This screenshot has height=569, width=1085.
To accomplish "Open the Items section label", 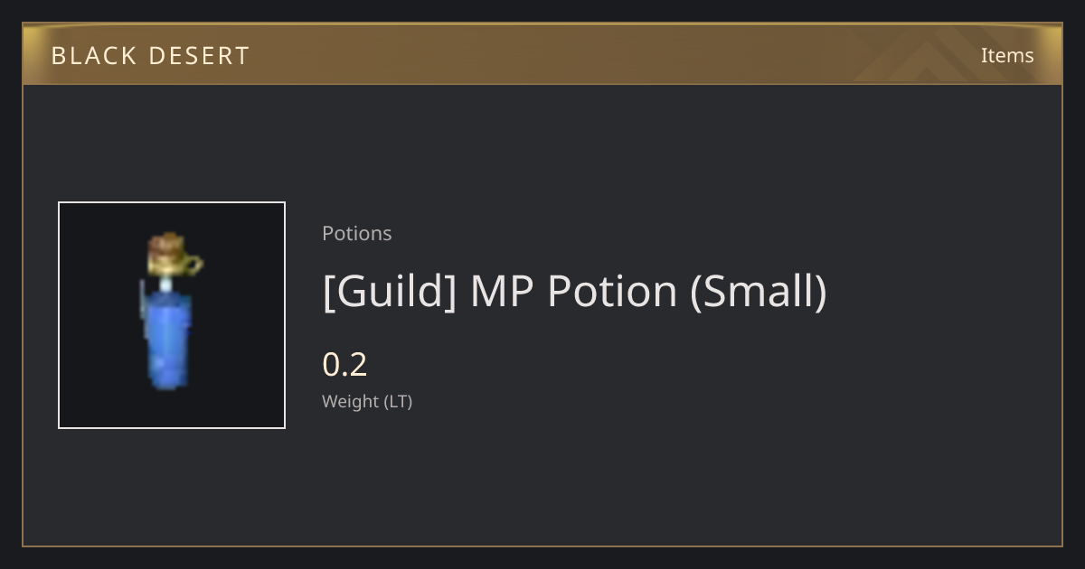I will tap(1007, 55).
